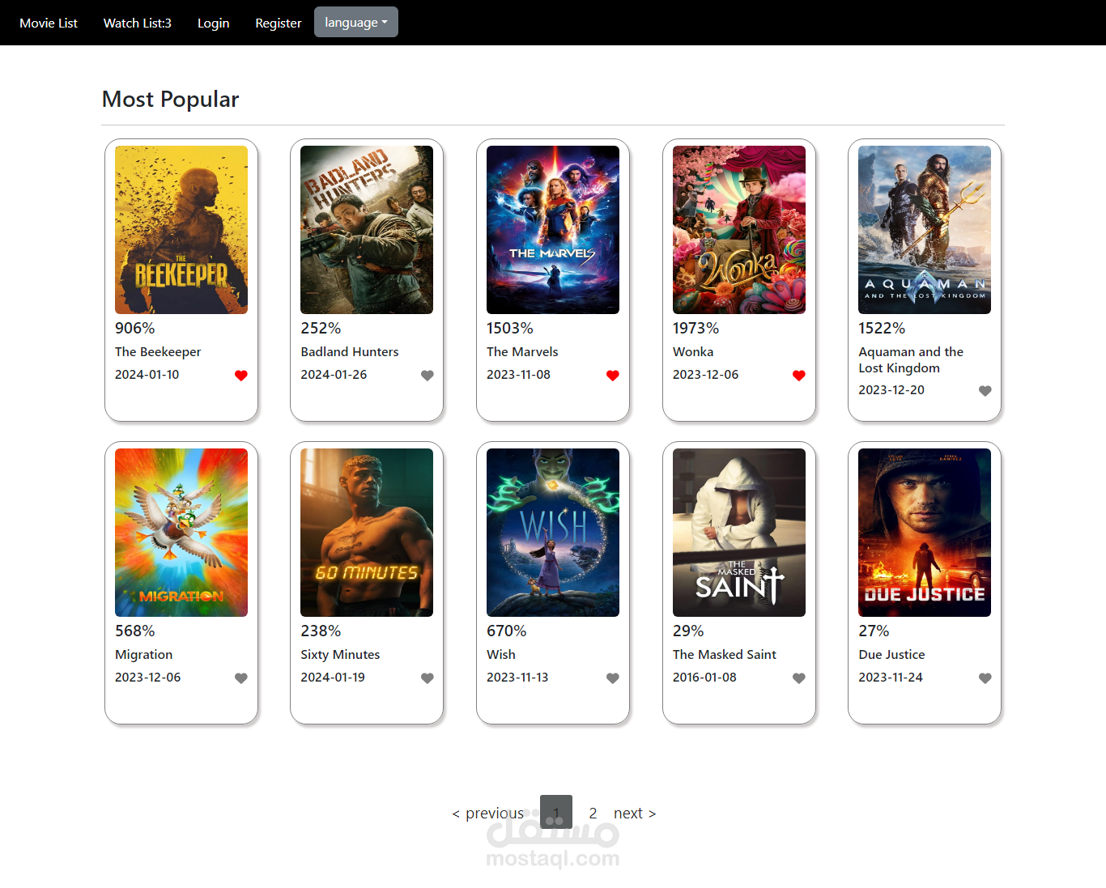Select The Masked Saint poster
This screenshot has height=888, width=1106.
click(739, 533)
